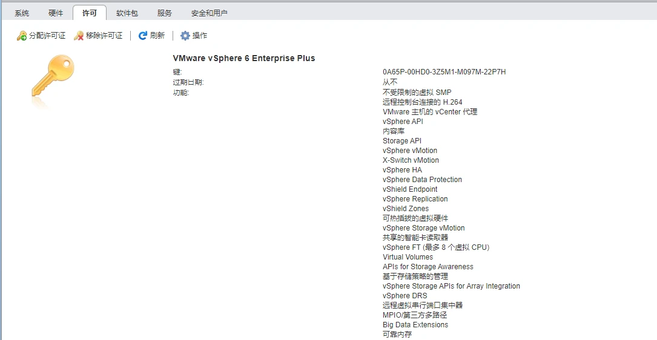The height and width of the screenshot is (340, 657).
Task: Click the refresh arrow icon
Action: pyautogui.click(x=143, y=36)
